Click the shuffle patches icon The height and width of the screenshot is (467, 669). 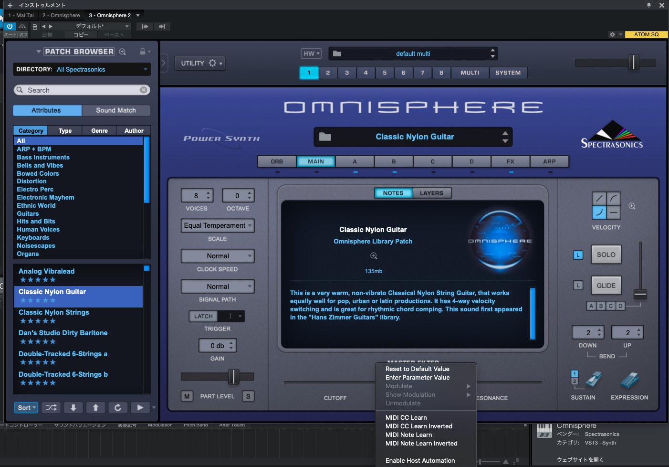pyautogui.click(x=51, y=407)
